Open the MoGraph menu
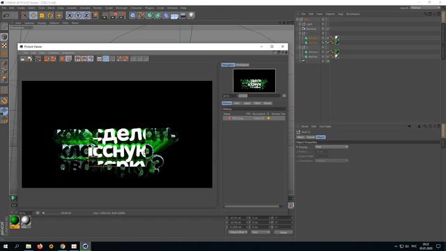This screenshot has width=446, height=251. (x=121, y=8)
